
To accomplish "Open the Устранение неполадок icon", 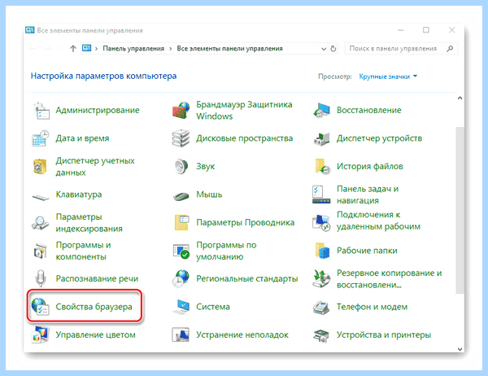I will tap(181, 334).
